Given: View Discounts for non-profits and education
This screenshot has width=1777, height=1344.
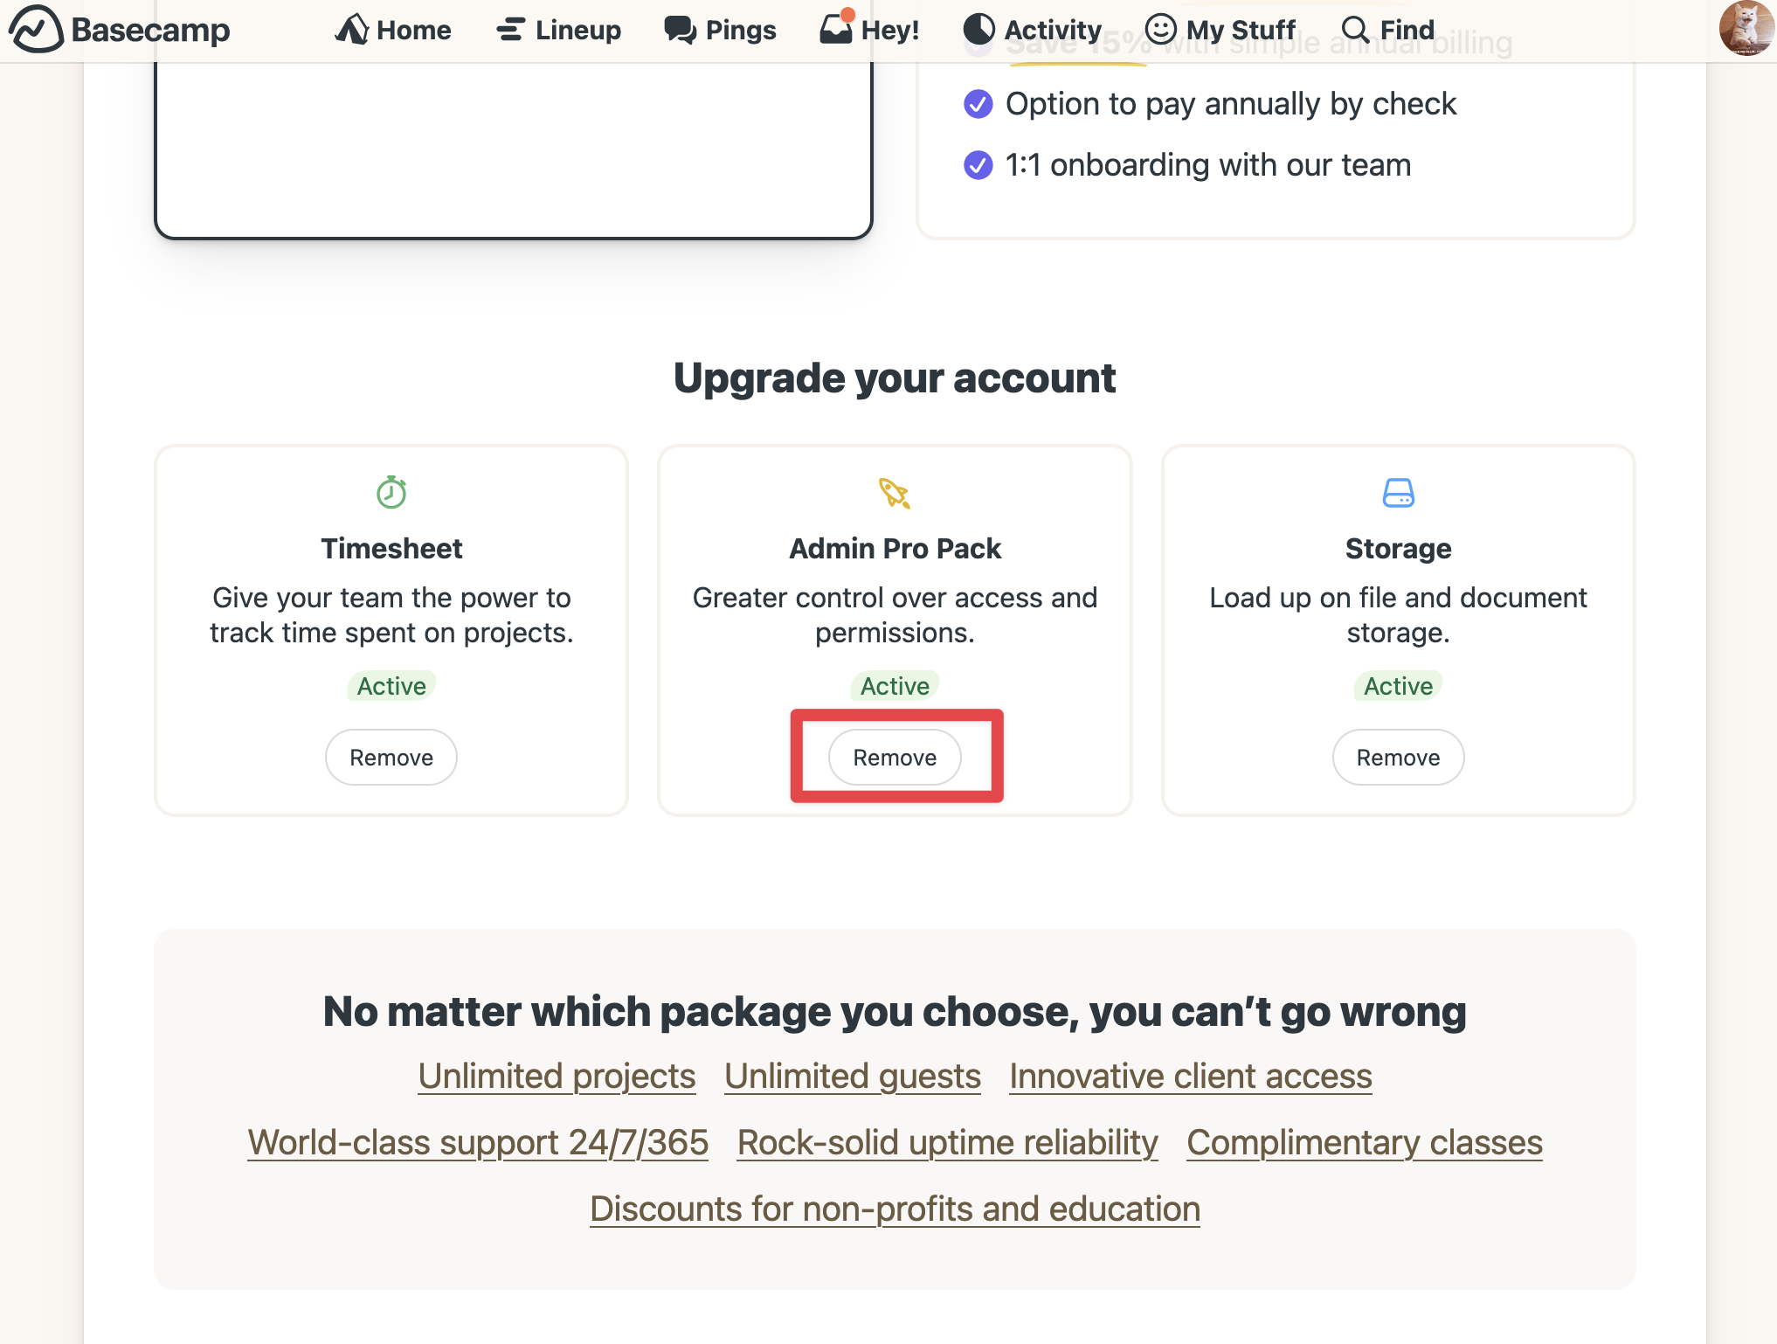Looking at the screenshot, I should point(895,1208).
